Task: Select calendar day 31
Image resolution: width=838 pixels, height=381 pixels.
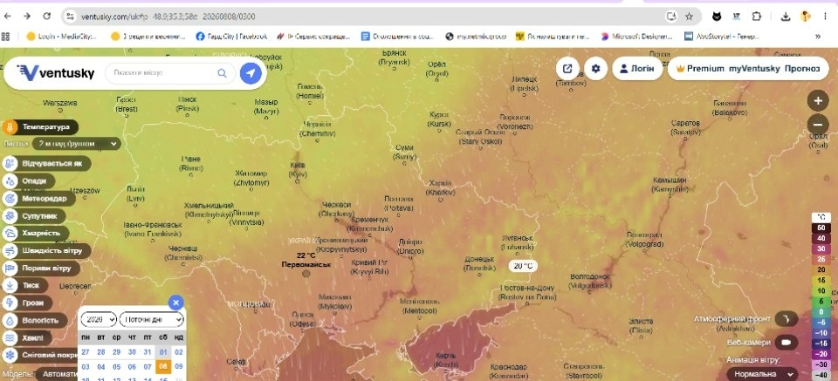Action: pyautogui.click(x=148, y=351)
